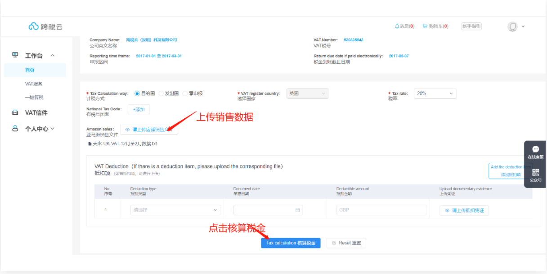Click the uploaded file 大水-UK-VAT-12月至2月数据.txt
Image resolution: width=547 pixels, height=274 pixels.
tap(125, 144)
